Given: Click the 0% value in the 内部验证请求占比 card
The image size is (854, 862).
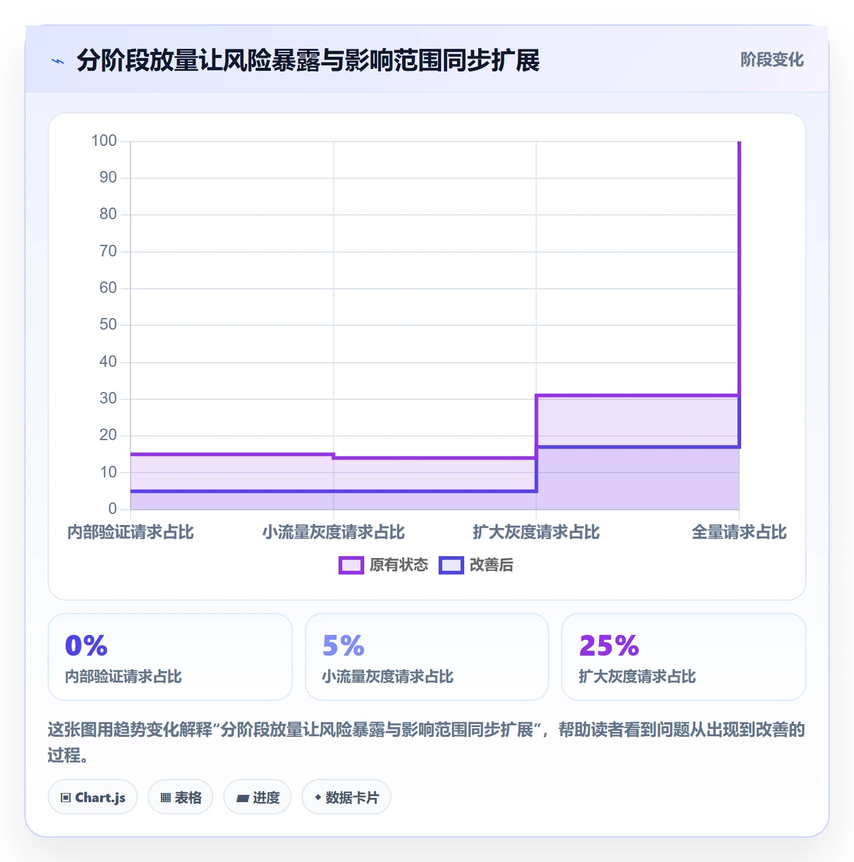Looking at the screenshot, I should tap(86, 646).
